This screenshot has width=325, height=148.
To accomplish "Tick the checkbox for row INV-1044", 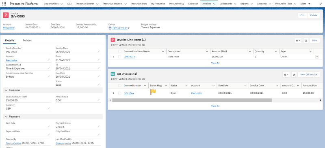I will point(119,93).
